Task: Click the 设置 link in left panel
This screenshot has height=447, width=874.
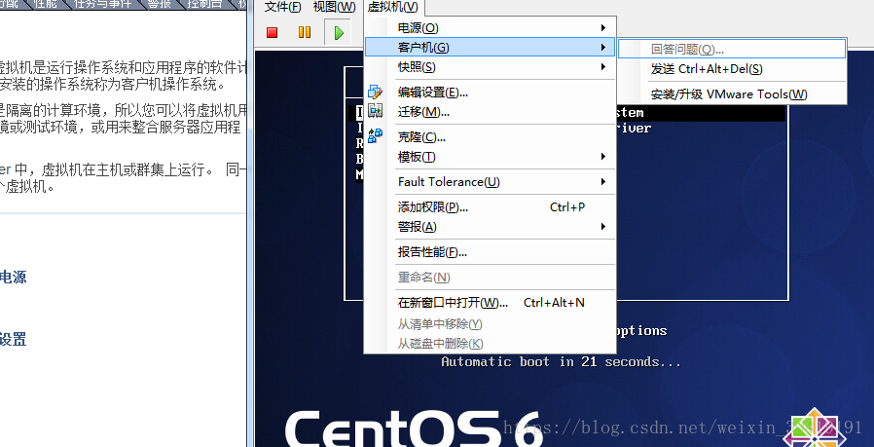Action: [x=13, y=339]
